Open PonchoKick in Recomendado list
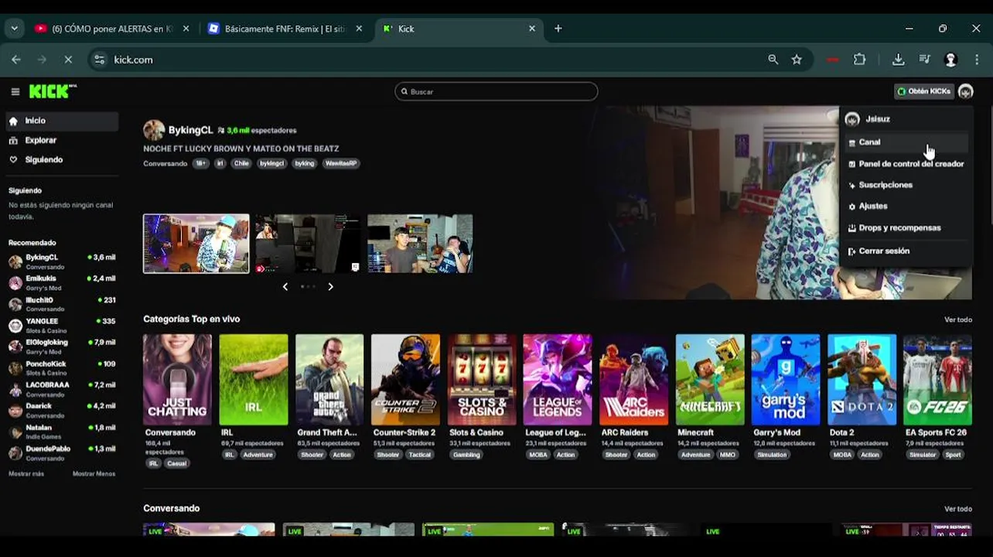 point(62,367)
